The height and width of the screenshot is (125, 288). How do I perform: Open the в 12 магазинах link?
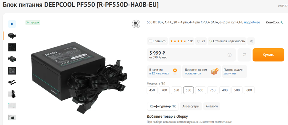tap(159, 73)
